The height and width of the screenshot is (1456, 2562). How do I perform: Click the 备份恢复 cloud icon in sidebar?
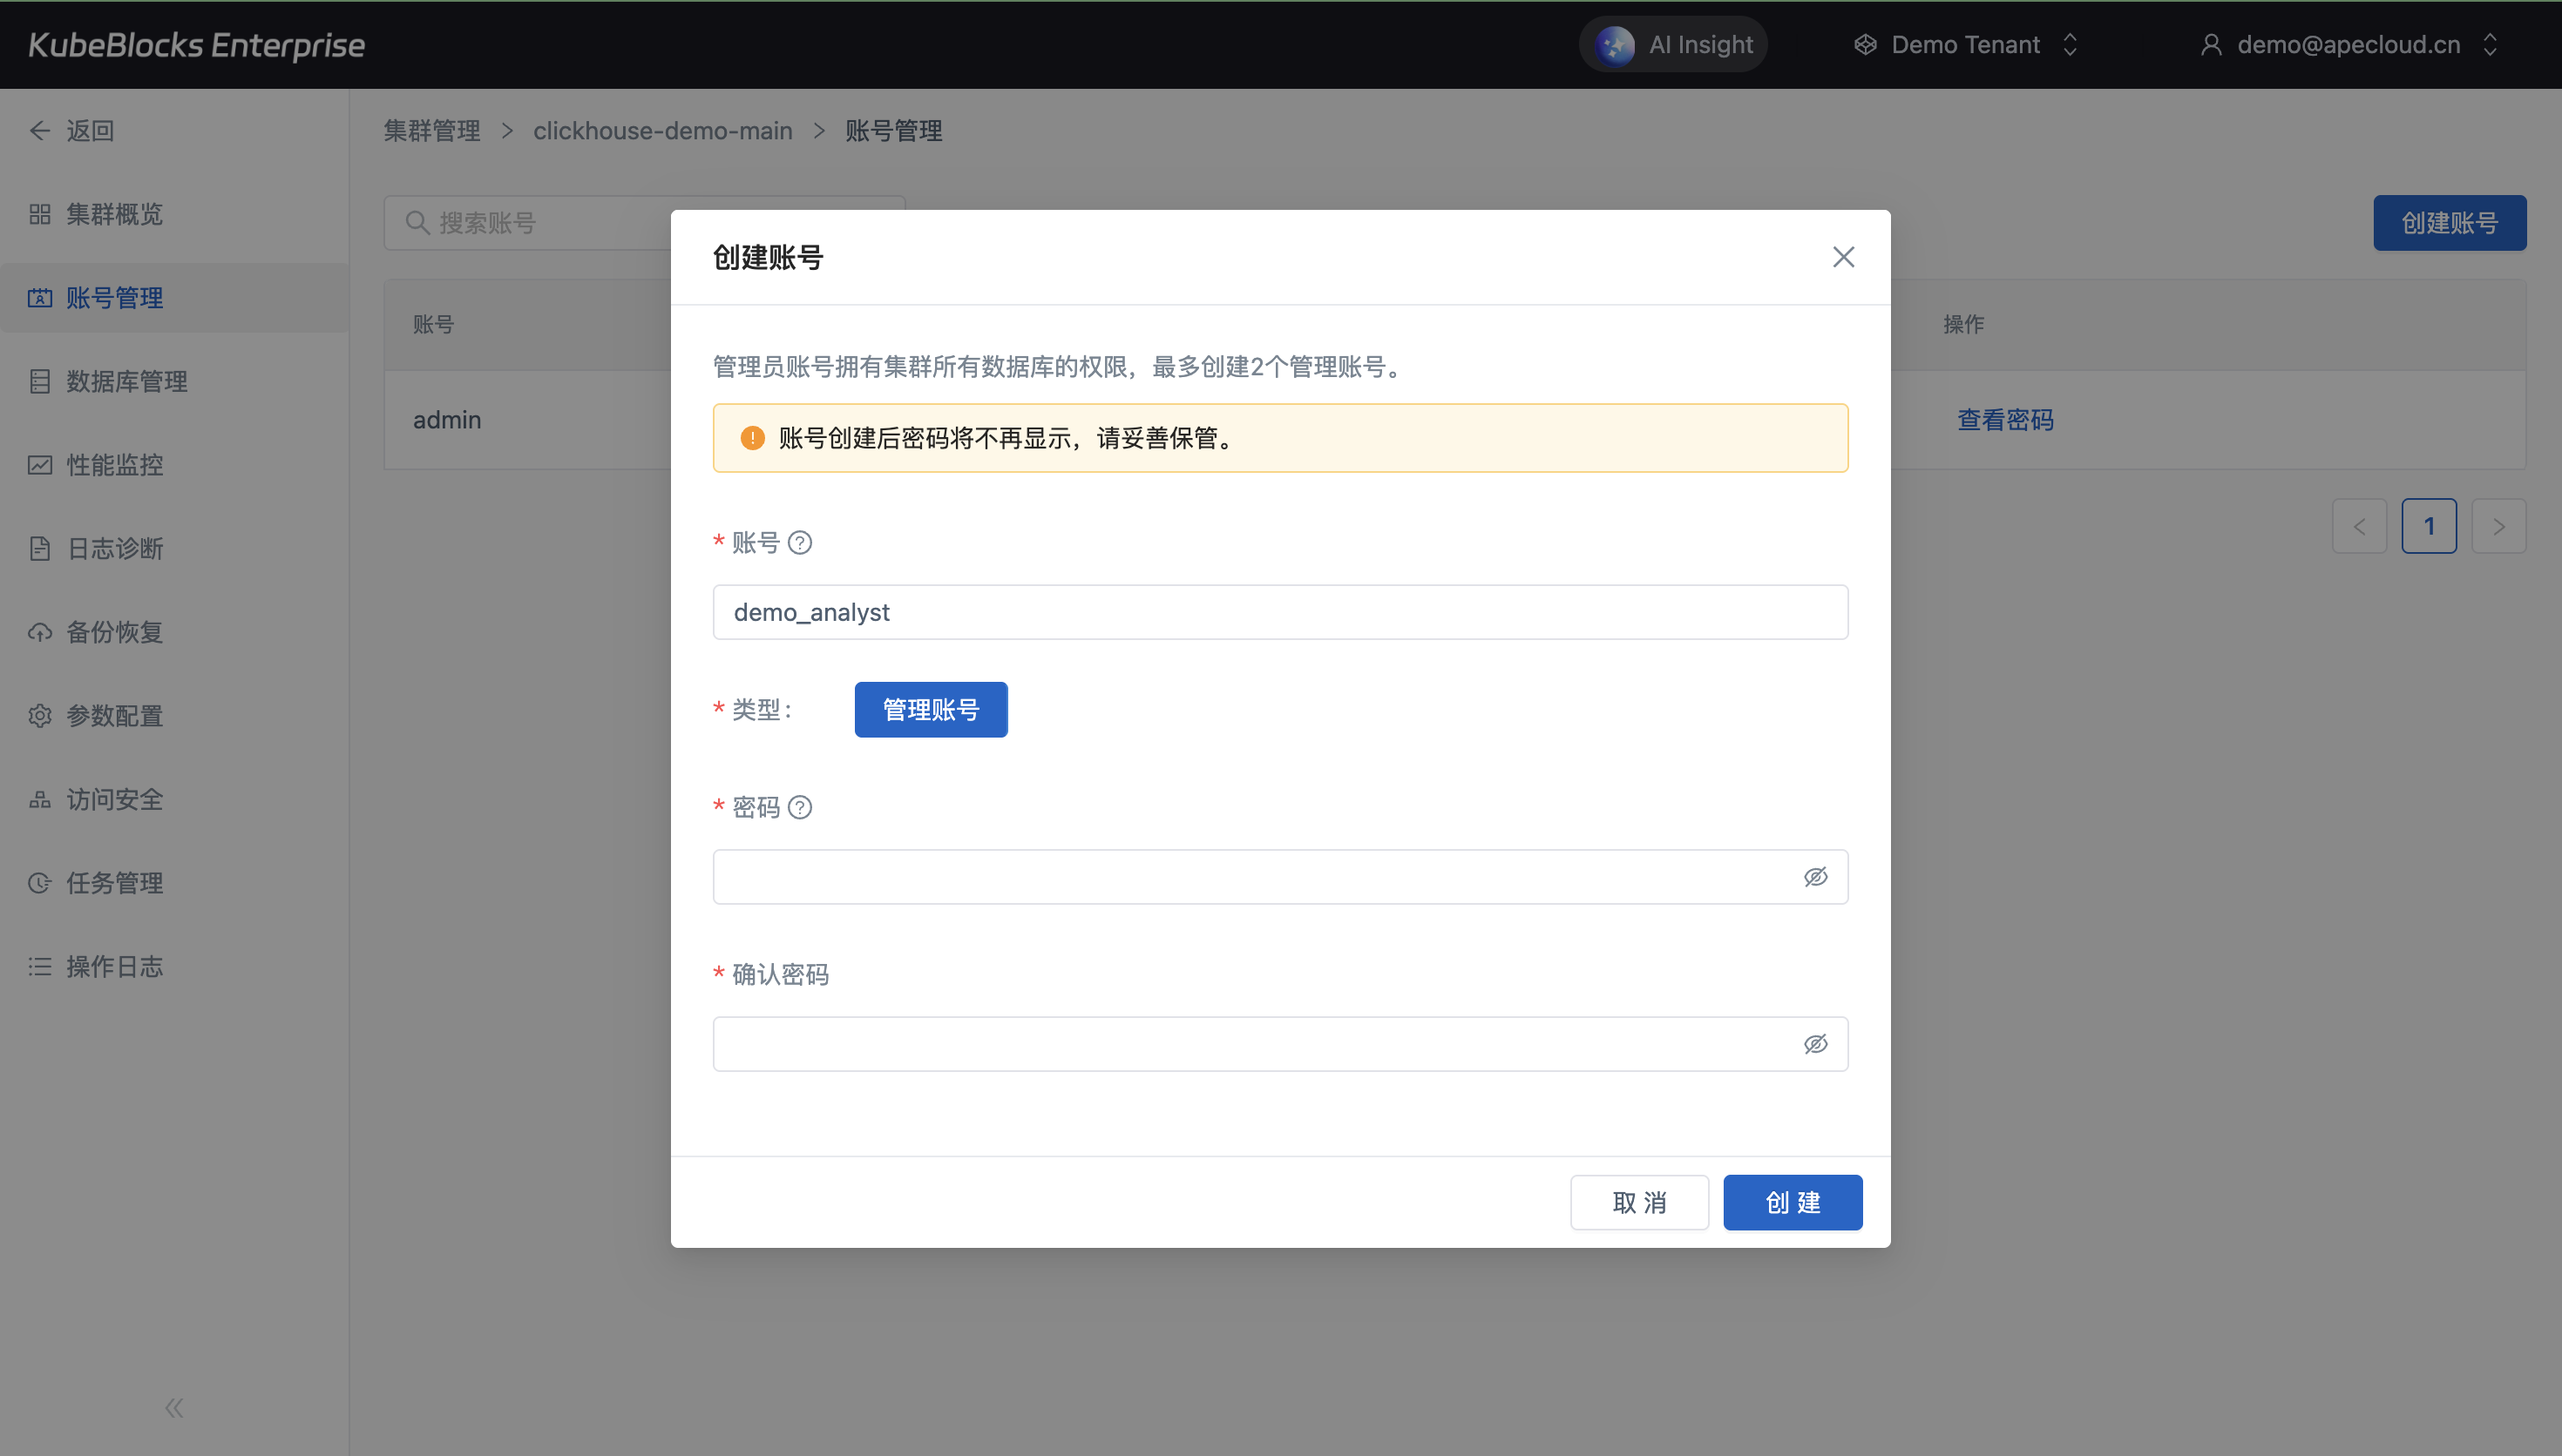point(40,632)
